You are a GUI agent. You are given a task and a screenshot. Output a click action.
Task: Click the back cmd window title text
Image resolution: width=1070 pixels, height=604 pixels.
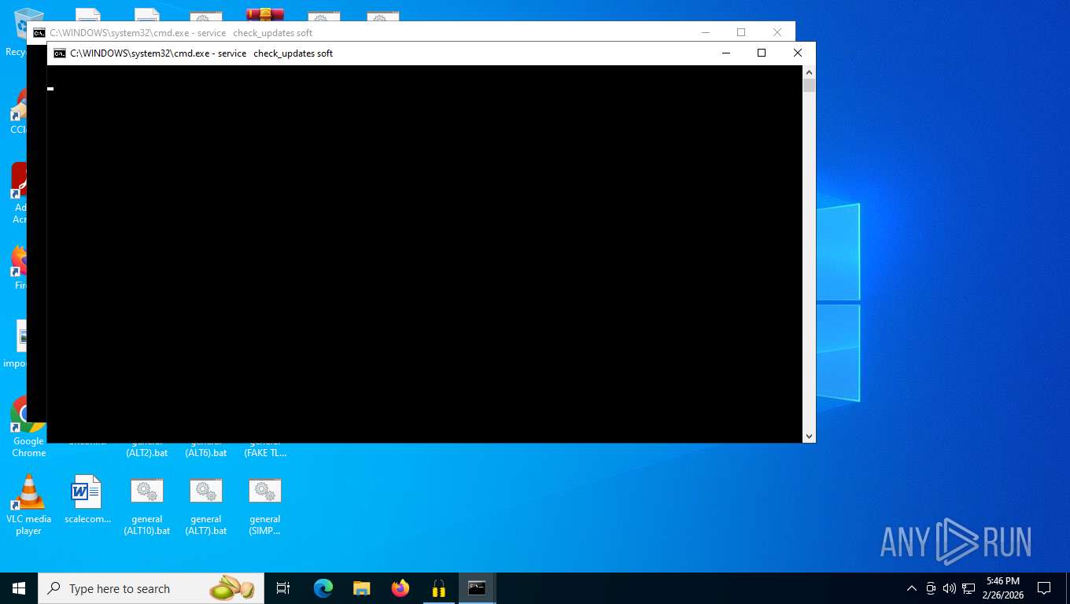pyautogui.click(x=181, y=33)
